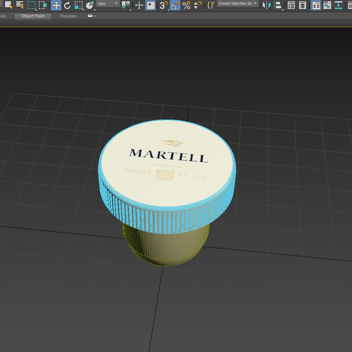
Task: Open Select by Name list
Action: 20,5
